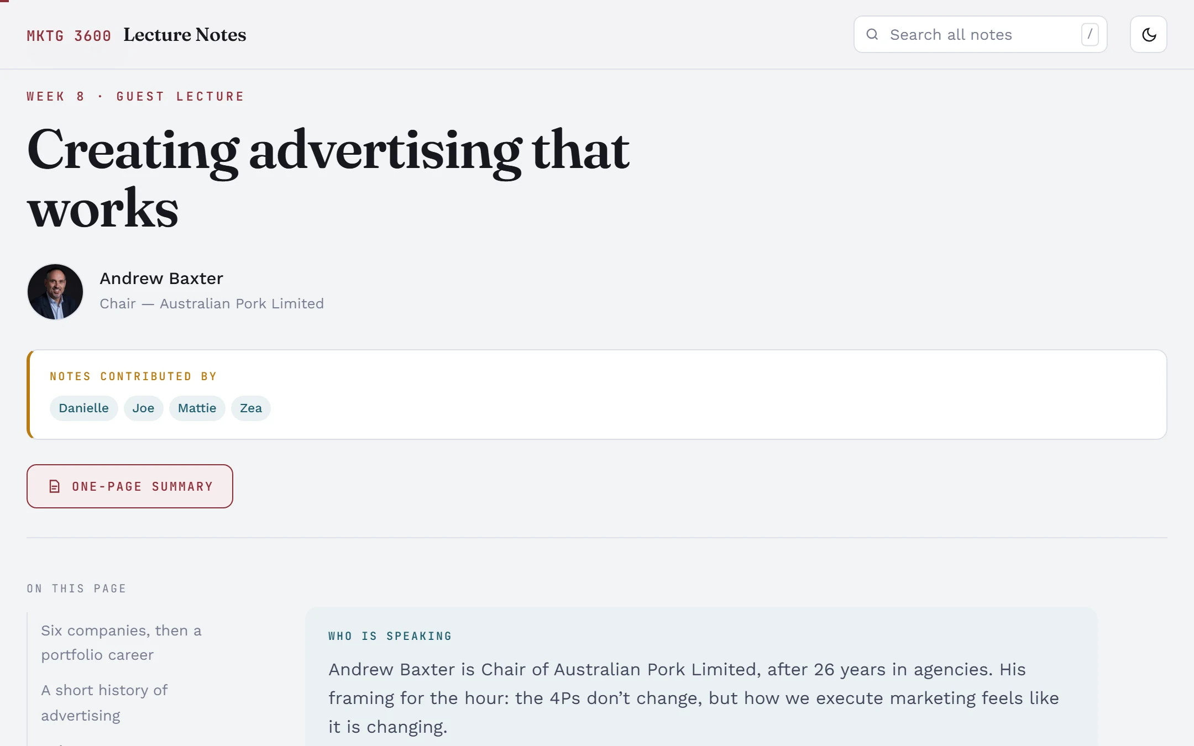Click the search magnifier icon
The width and height of the screenshot is (1194, 746).
[x=872, y=34]
